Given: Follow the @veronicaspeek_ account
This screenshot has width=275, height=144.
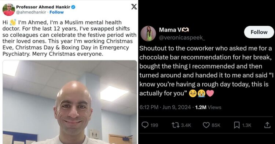Looking at the screenshot, I should 259,32.
